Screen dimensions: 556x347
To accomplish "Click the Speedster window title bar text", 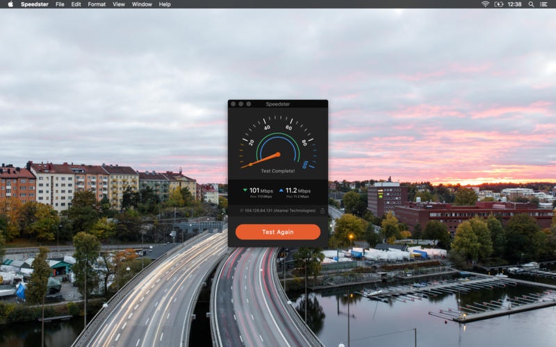I will pyautogui.click(x=277, y=104).
